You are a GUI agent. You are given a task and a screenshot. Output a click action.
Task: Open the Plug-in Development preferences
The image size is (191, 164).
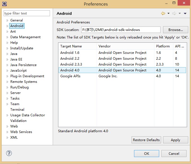tap(27, 76)
